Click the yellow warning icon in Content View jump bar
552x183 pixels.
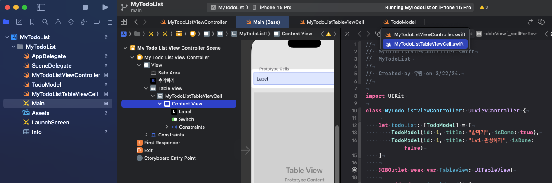coord(328,34)
